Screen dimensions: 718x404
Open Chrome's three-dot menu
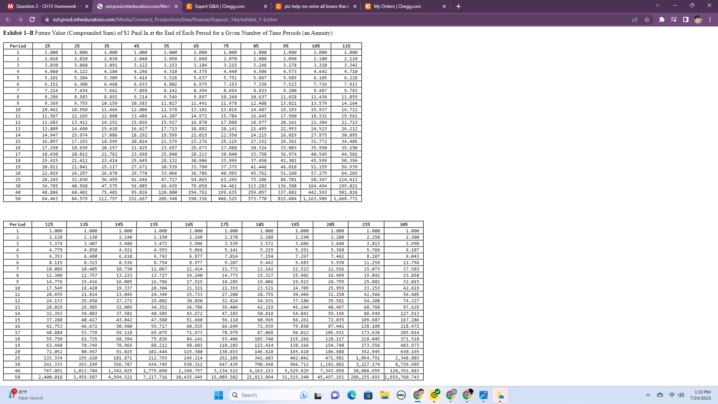point(710,19)
